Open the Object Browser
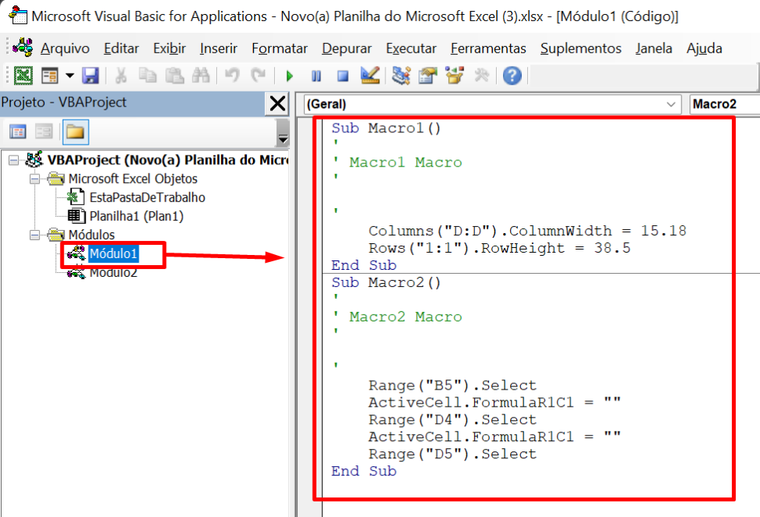This screenshot has width=760, height=517. point(453,76)
